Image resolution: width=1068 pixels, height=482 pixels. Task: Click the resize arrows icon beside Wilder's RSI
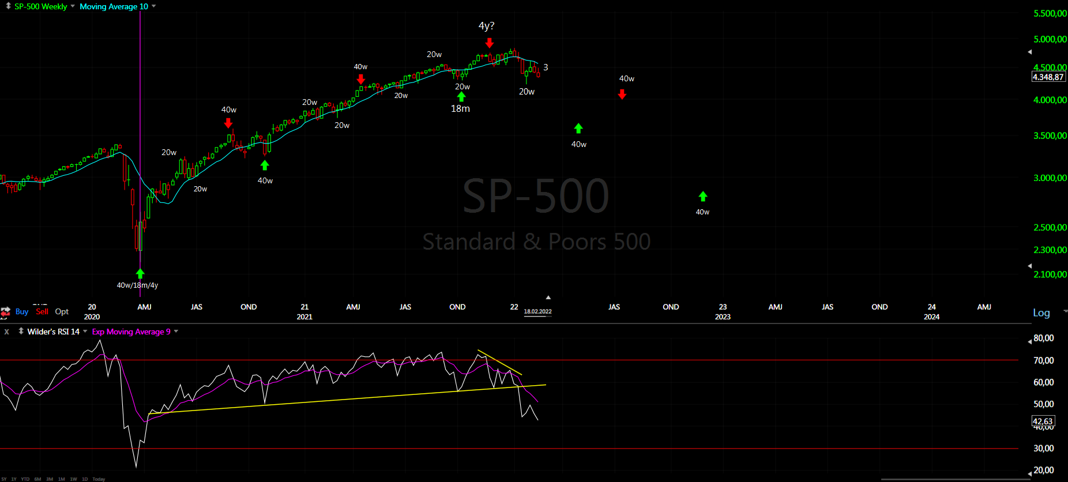21,331
